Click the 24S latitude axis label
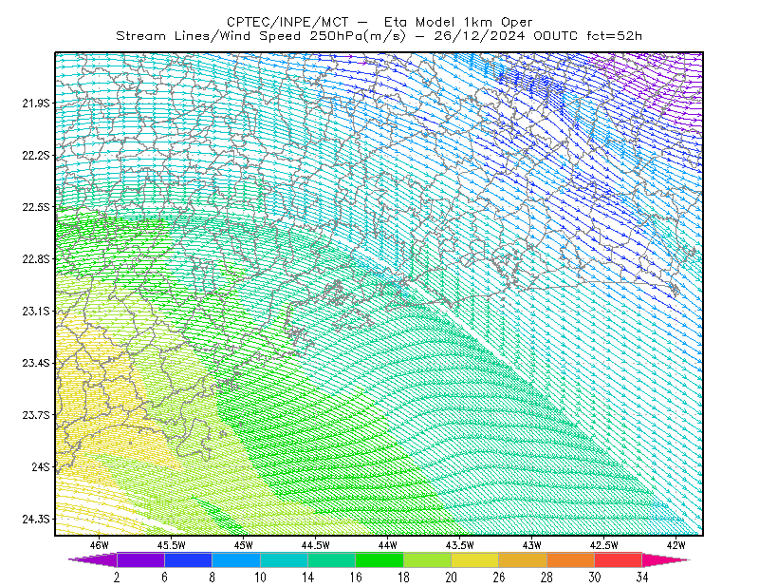This screenshot has width=759, height=587. pos(41,466)
